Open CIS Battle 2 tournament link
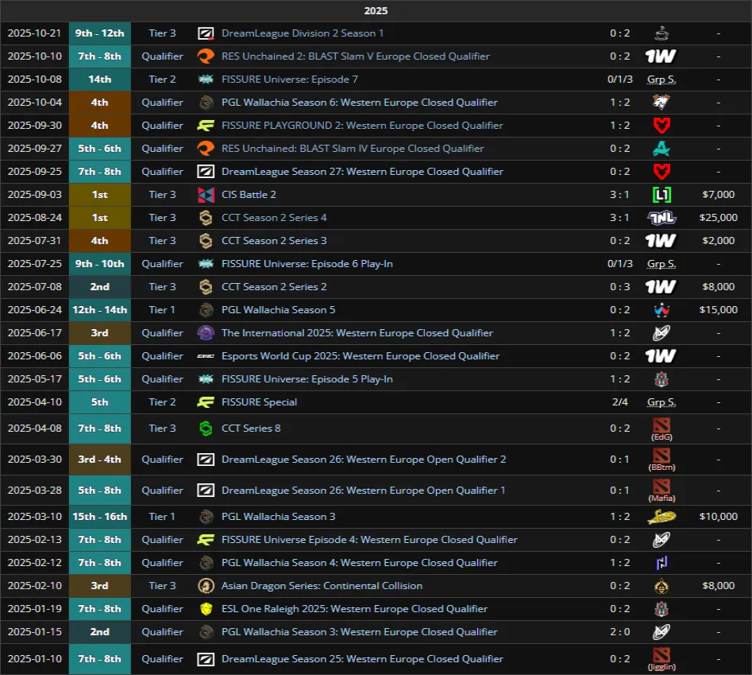Viewport: 752px width, 675px height. [x=249, y=195]
